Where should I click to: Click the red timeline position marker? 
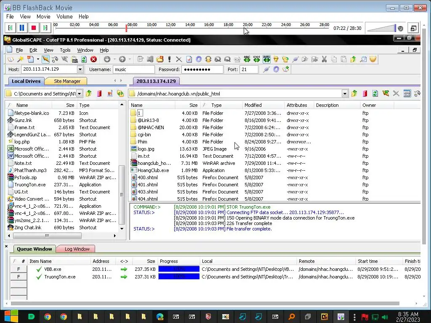click(126, 28)
